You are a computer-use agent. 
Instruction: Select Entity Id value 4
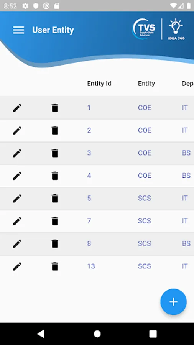[x=89, y=176]
